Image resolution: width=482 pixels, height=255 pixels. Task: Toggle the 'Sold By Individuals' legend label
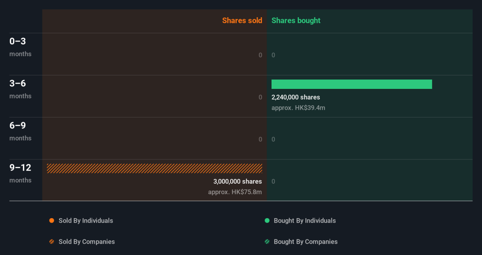86,221
